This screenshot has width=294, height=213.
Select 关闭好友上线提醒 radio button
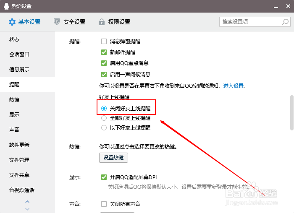(104, 108)
